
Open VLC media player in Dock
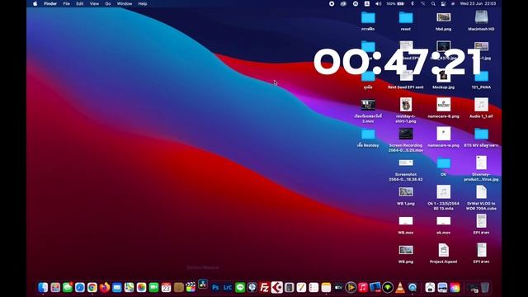tap(400, 287)
